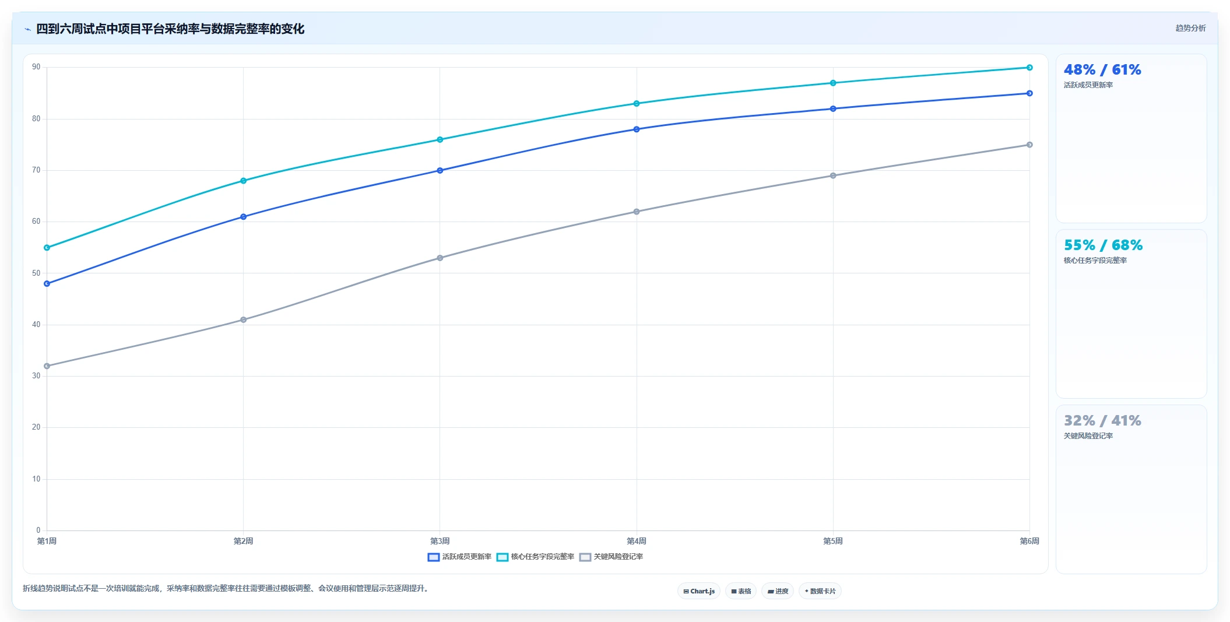Click the trend icon beside the chart title

[x=27, y=29]
